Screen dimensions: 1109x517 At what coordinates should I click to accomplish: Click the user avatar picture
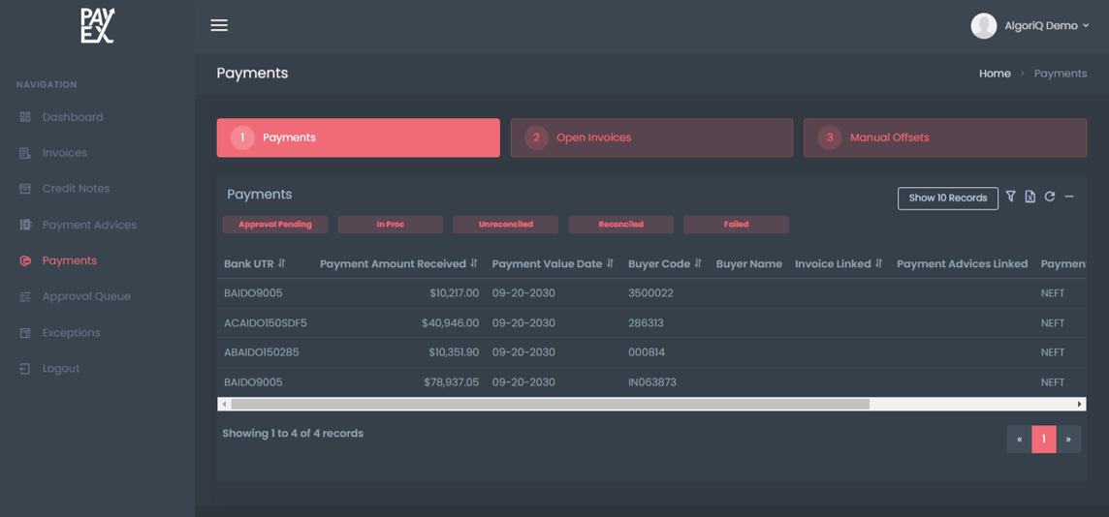coord(984,25)
